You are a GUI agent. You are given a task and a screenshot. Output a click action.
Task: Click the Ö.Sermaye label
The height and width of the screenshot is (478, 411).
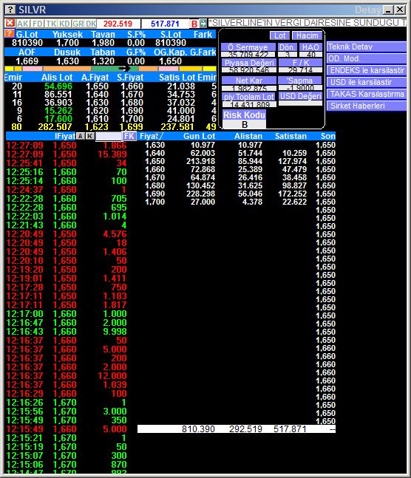pyautogui.click(x=248, y=47)
